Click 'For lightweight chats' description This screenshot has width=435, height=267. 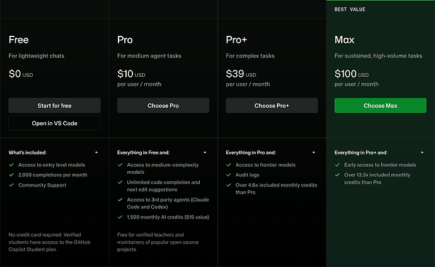(37, 56)
